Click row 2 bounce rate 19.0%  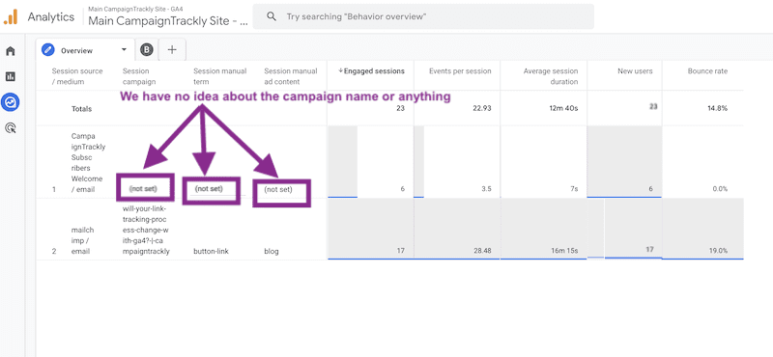click(717, 251)
